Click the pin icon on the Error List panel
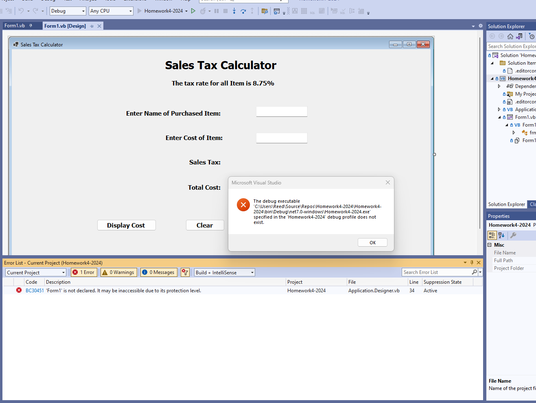This screenshot has height=403, width=536. tap(472, 263)
